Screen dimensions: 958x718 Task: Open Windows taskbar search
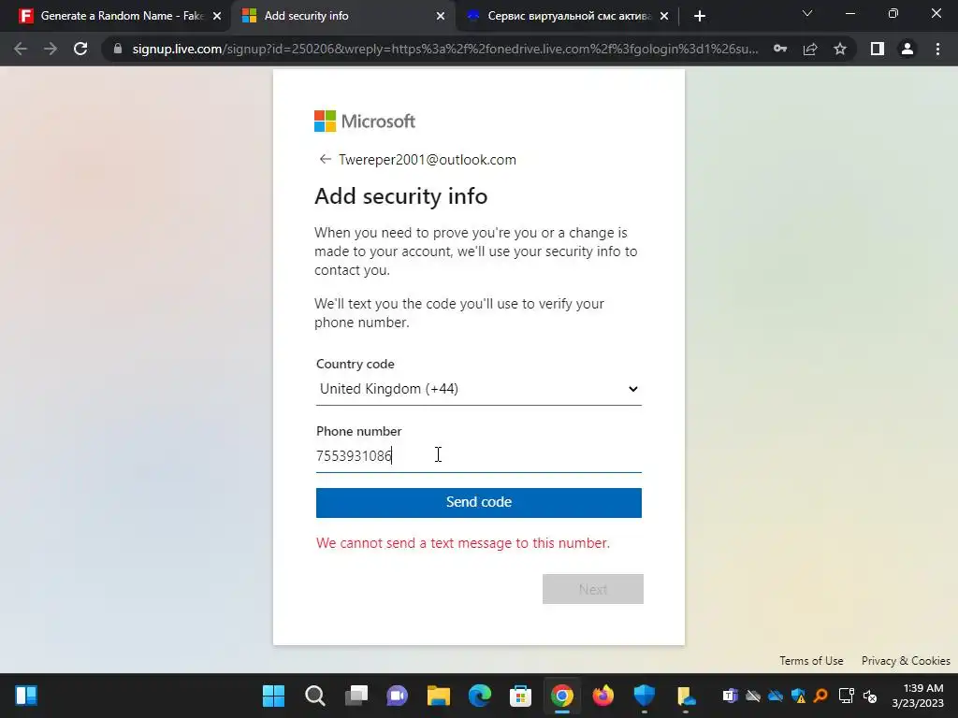tap(314, 696)
